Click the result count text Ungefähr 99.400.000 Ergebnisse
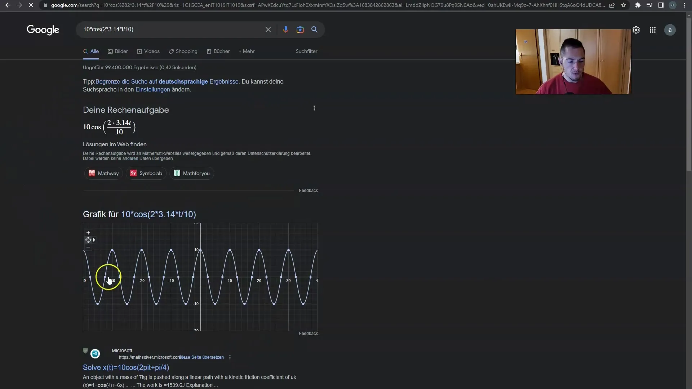 pyautogui.click(x=139, y=68)
